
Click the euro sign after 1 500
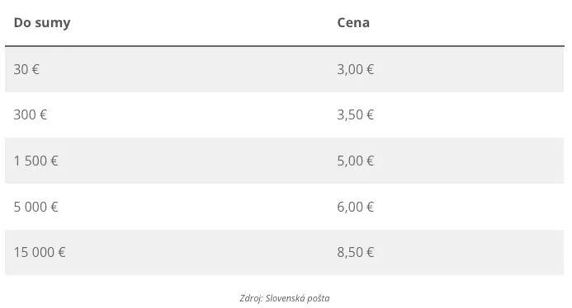click(x=54, y=161)
